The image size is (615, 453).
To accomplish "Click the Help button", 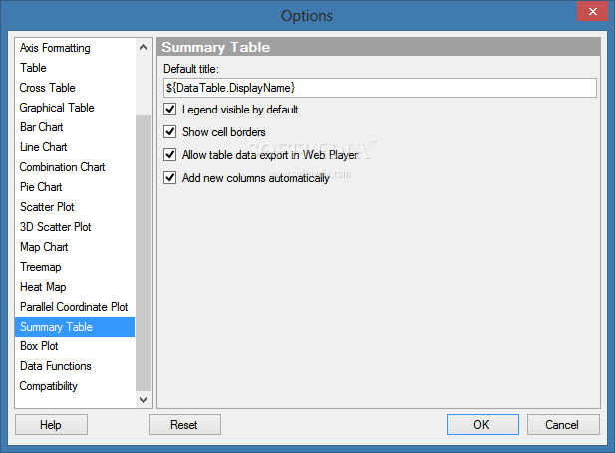I will pyautogui.click(x=51, y=425).
